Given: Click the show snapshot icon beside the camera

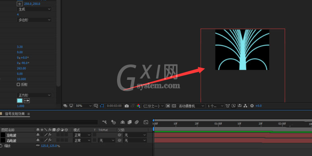Looking at the screenshot, I should point(132,106).
